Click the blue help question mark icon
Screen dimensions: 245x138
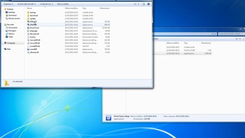pos(149,4)
